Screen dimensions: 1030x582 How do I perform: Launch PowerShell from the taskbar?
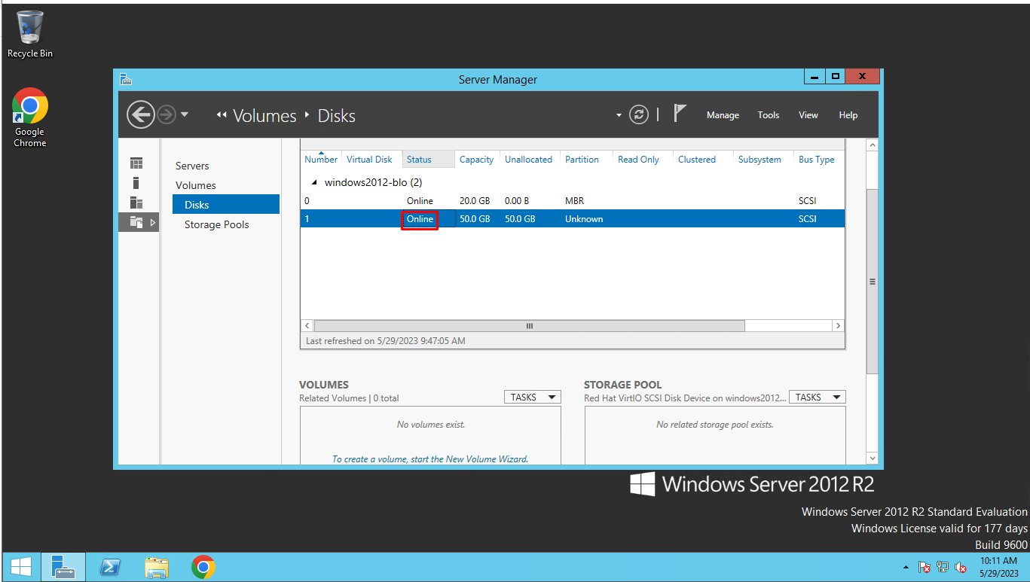(x=110, y=566)
